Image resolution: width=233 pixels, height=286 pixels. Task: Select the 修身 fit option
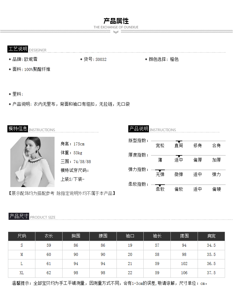(198, 145)
